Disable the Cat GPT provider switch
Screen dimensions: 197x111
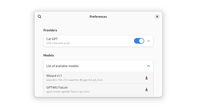(x=139, y=41)
